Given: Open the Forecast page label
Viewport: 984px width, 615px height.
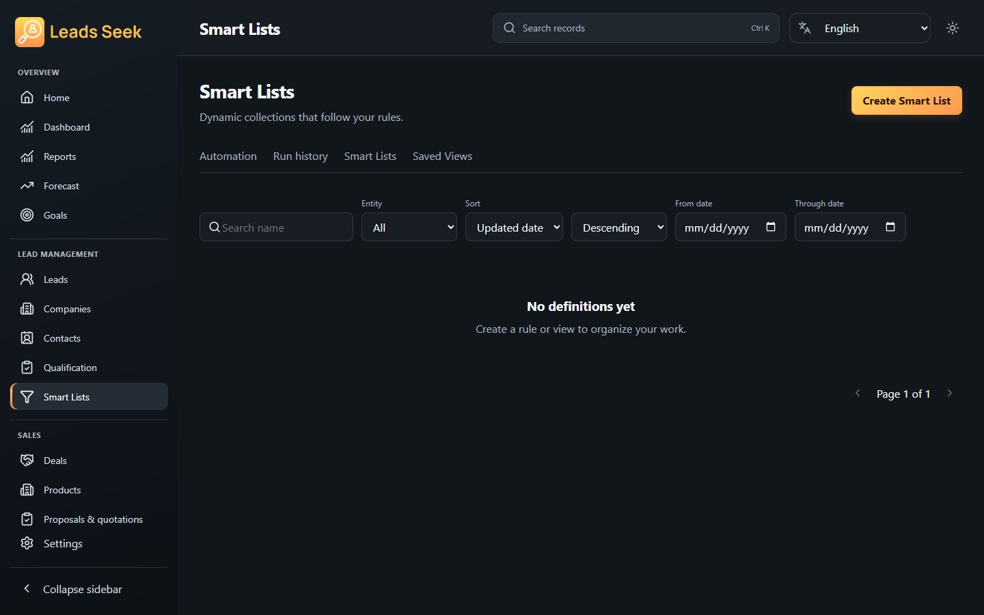Looking at the screenshot, I should [x=61, y=186].
